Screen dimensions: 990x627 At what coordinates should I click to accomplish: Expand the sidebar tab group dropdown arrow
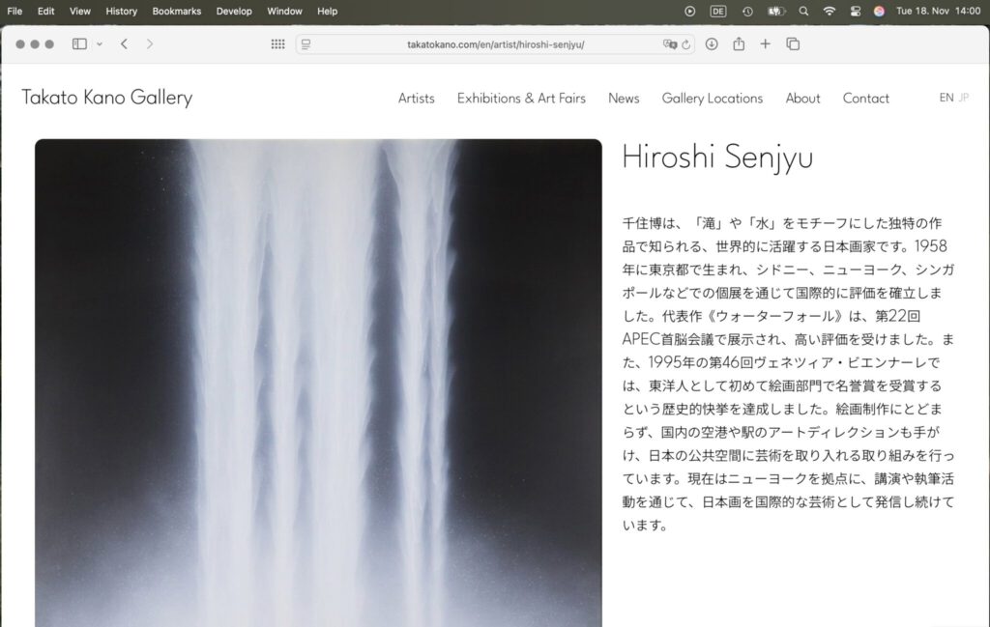coord(99,44)
